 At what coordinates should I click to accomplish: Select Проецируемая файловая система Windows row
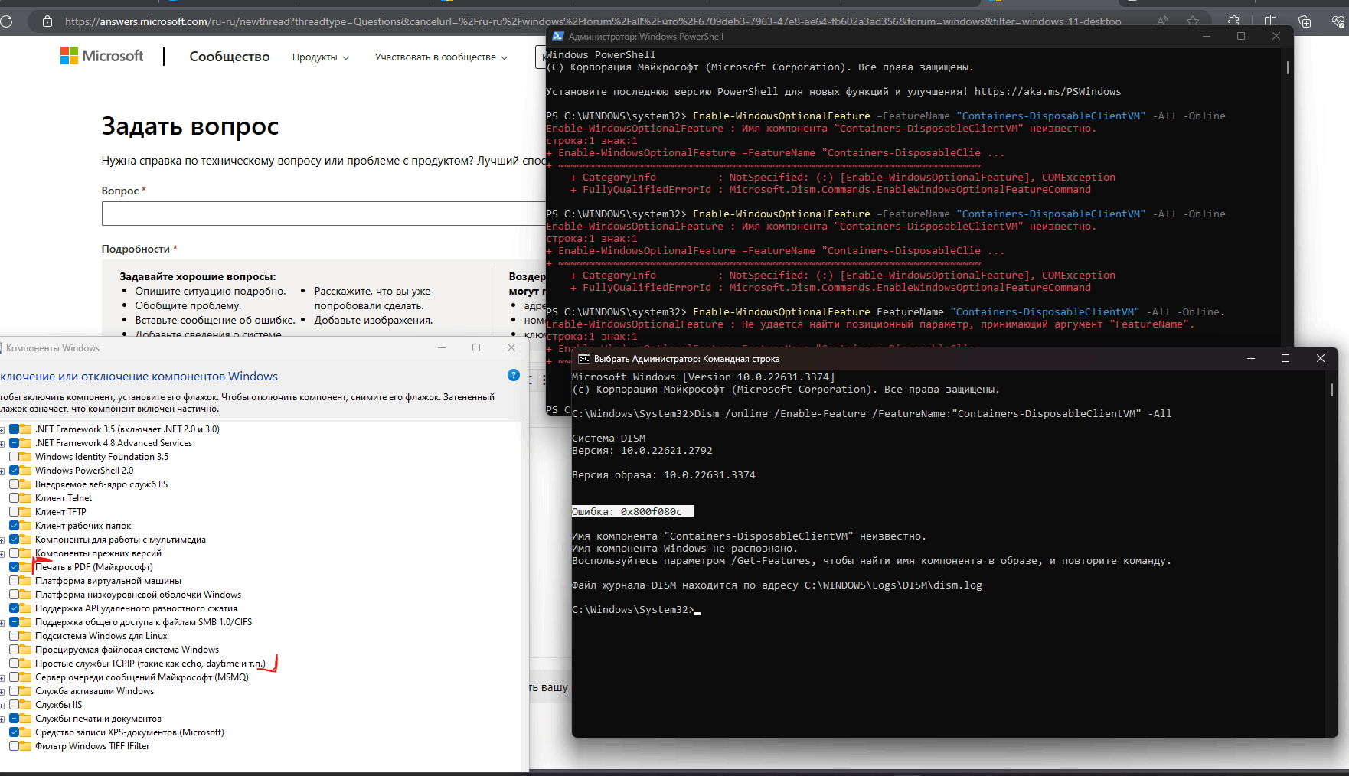127,650
